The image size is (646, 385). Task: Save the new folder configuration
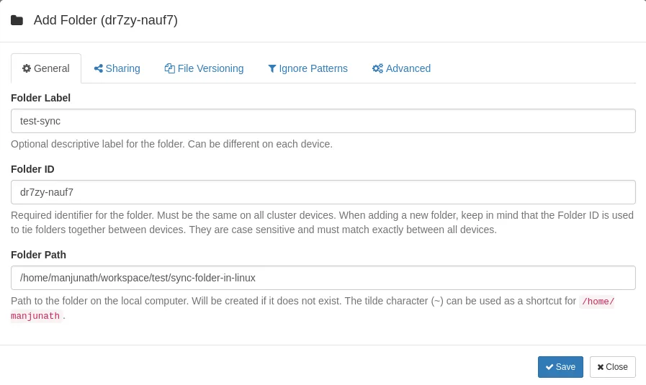[x=560, y=367]
